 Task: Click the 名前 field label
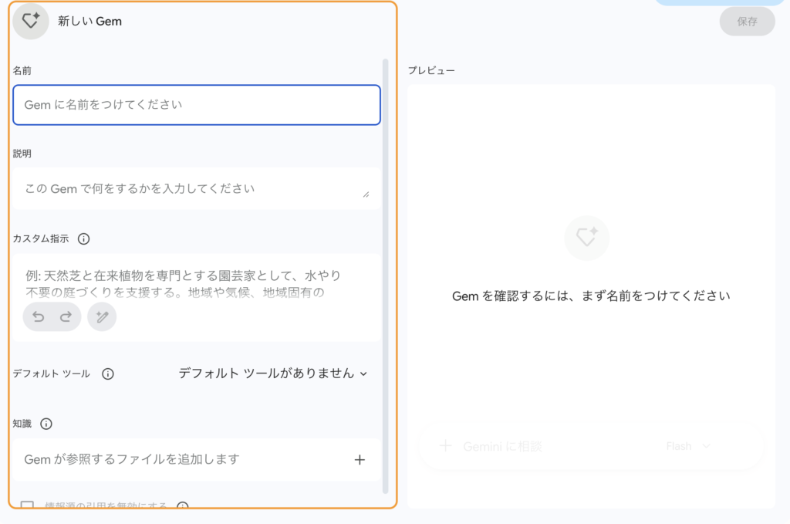22,70
